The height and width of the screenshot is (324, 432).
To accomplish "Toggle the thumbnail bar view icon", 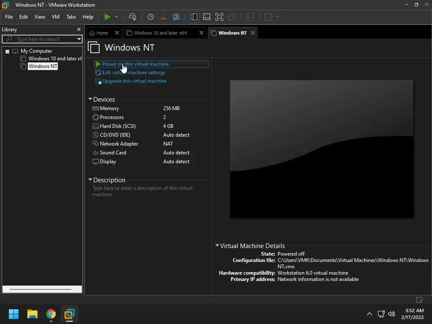I will (x=207, y=17).
